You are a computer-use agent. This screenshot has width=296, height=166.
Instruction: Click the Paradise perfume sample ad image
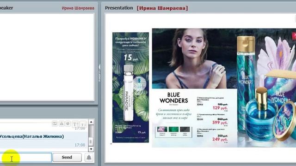[130, 87]
